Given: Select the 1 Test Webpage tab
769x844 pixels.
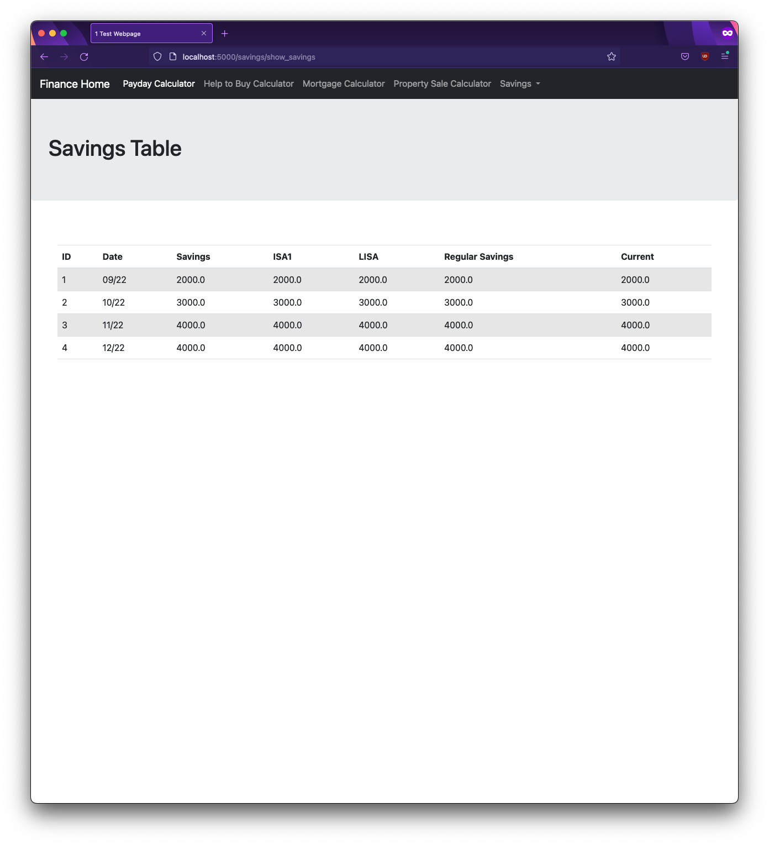Looking at the screenshot, I should [144, 34].
